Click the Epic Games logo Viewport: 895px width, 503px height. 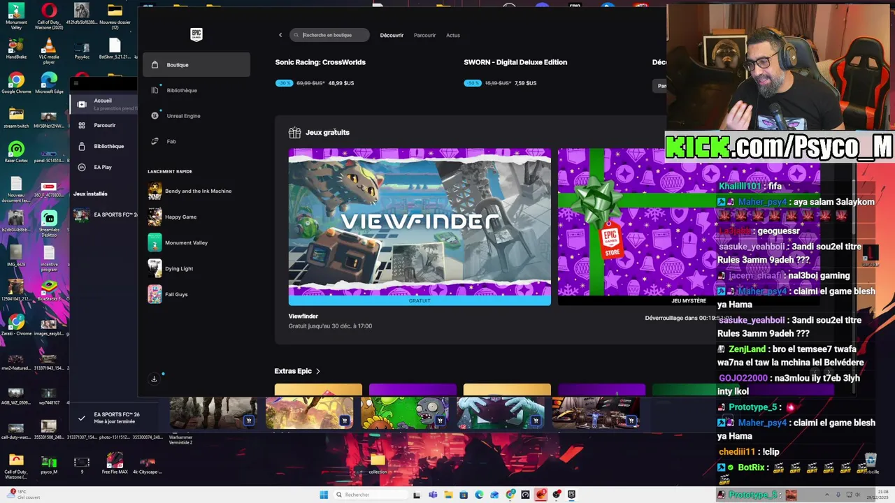(196, 35)
